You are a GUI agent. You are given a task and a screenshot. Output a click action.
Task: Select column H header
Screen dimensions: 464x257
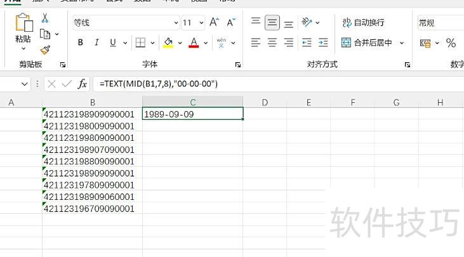[x=441, y=102]
